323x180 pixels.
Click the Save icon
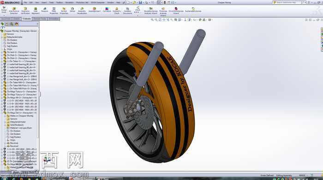pyautogui.click(x=140, y=2)
